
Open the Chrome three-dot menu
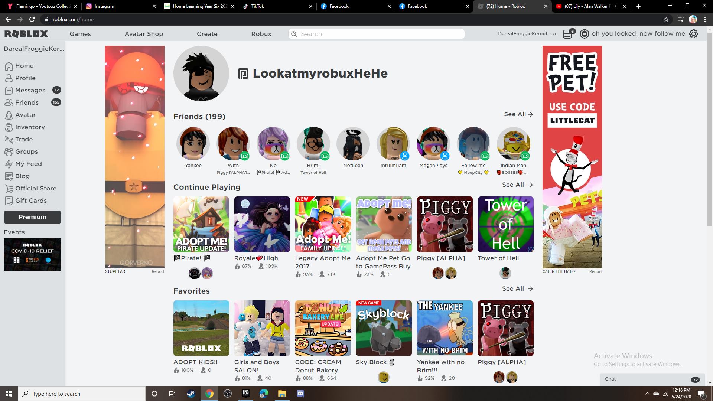point(705,19)
